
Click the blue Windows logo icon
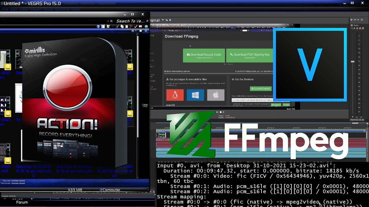tap(195, 95)
